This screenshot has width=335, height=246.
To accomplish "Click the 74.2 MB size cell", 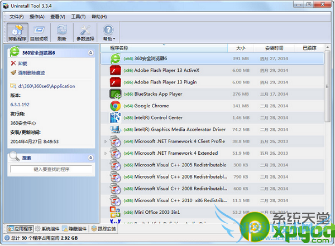I will tap(241, 130).
